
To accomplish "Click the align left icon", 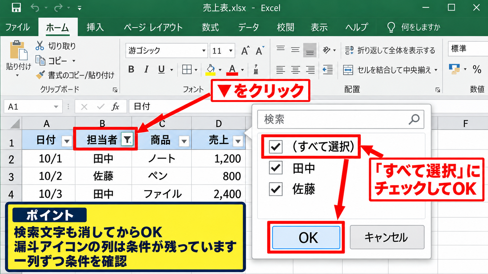I will (x=281, y=70).
